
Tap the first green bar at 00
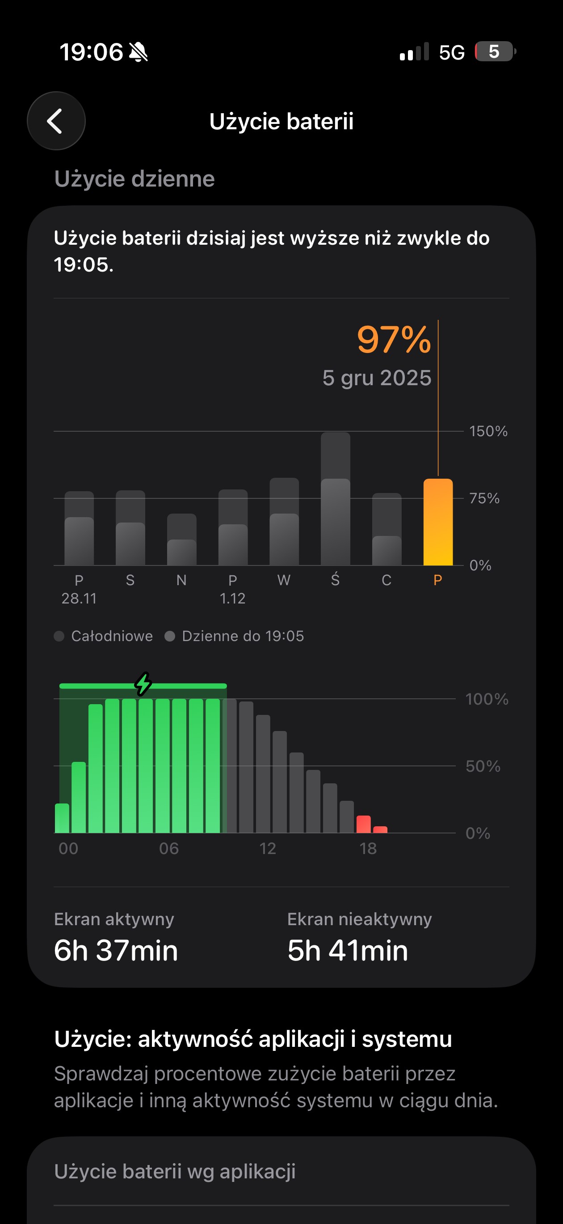pyautogui.click(x=62, y=818)
